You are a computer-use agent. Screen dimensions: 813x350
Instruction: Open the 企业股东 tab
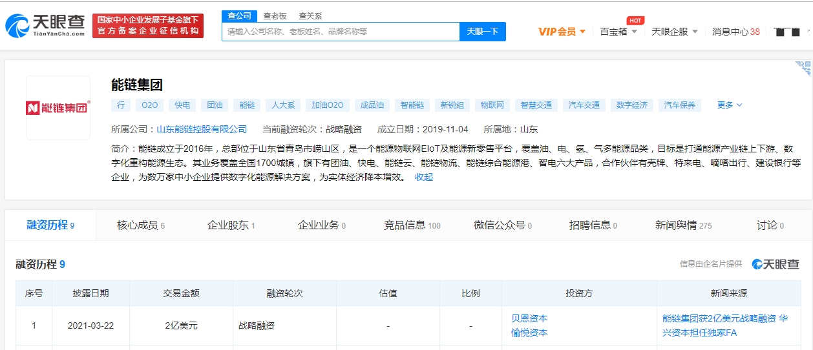point(231,225)
